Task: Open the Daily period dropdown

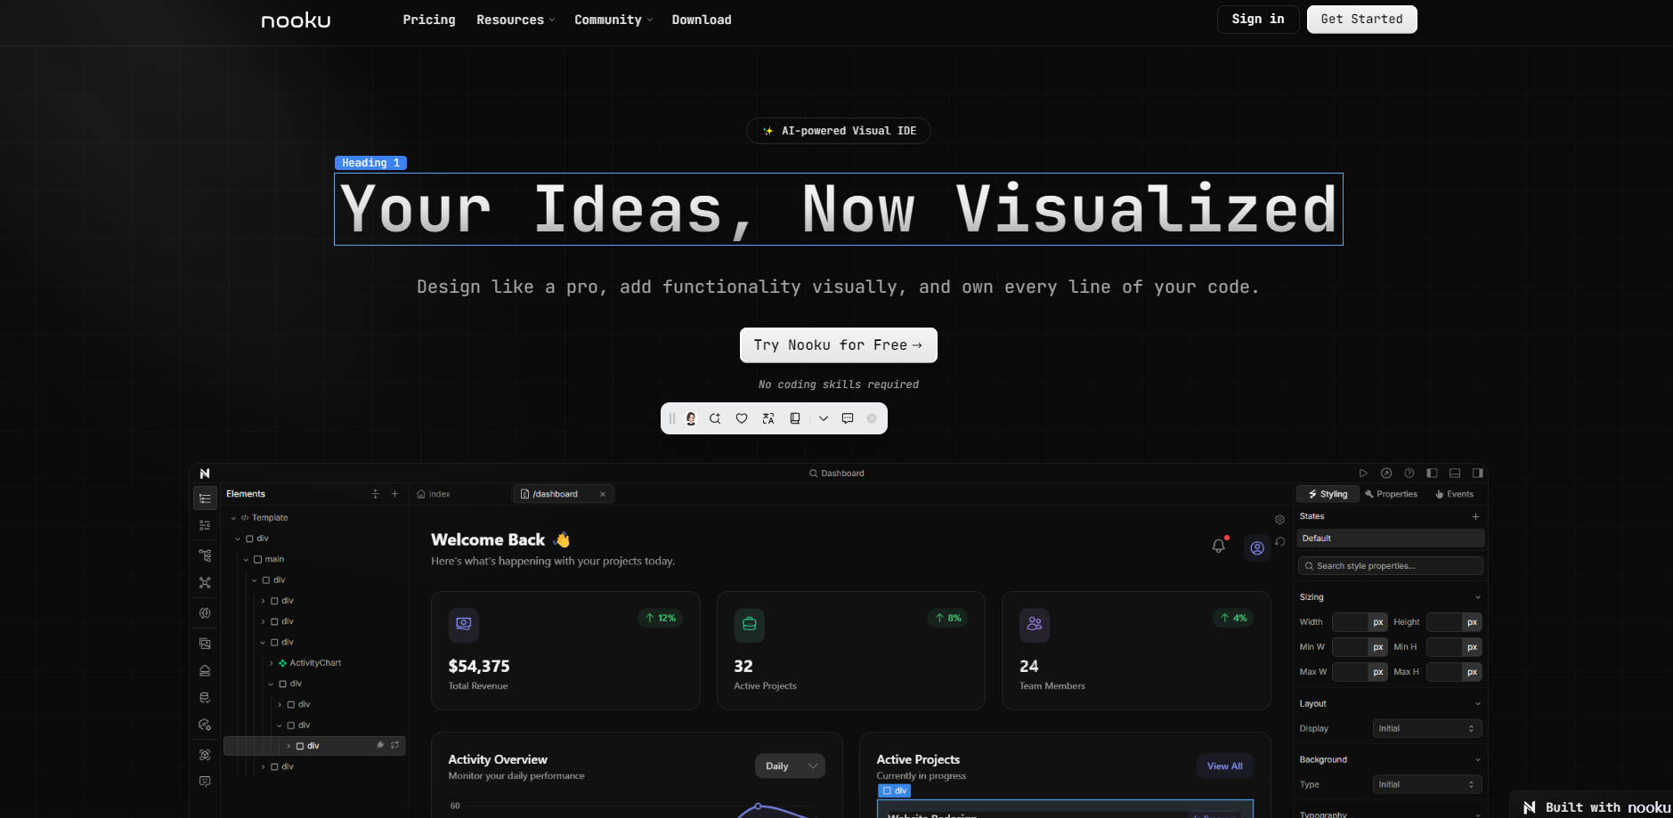Action: 790,766
